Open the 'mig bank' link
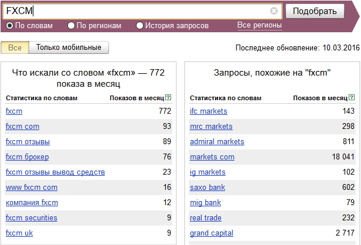361x245 pixels. (205, 203)
